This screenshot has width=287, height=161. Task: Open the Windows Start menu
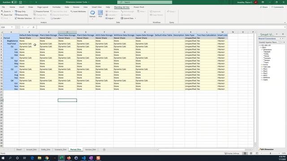click(3, 158)
